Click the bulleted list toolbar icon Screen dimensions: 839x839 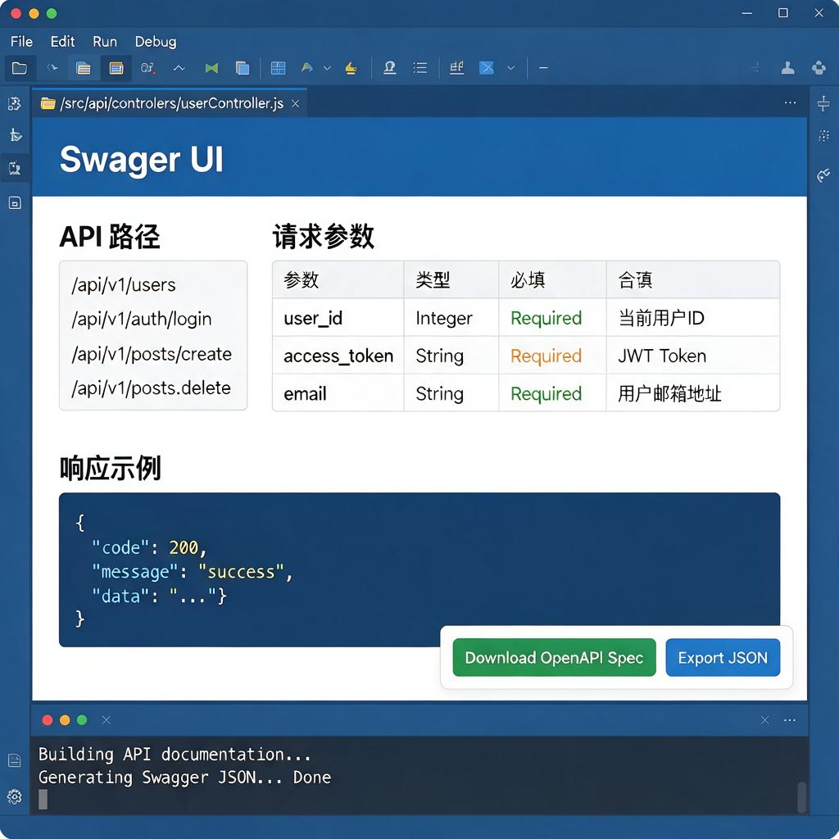pos(420,68)
